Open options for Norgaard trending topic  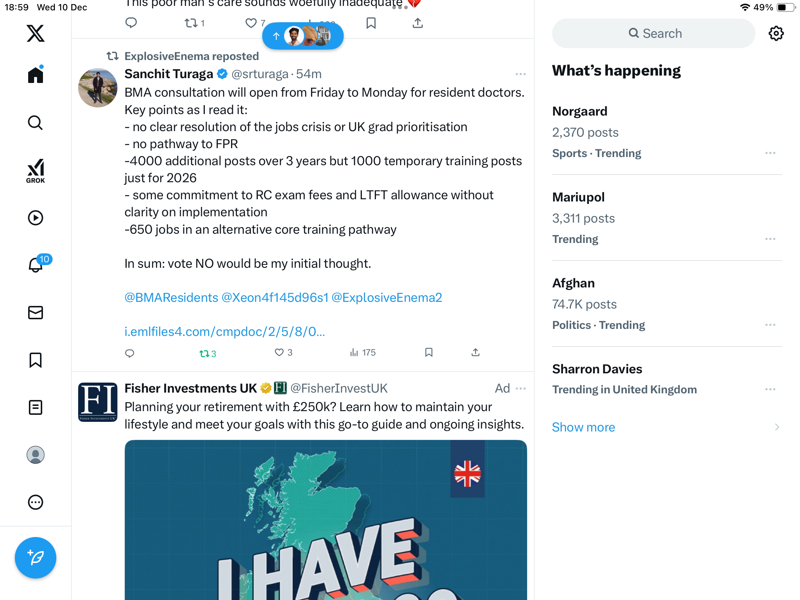pos(770,153)
